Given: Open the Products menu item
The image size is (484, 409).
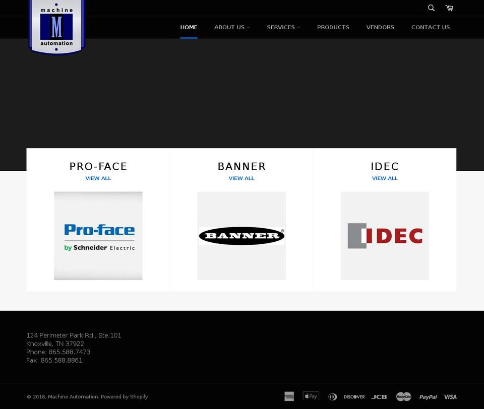Looking at the screenshot, I should click(x=333, y=27).
